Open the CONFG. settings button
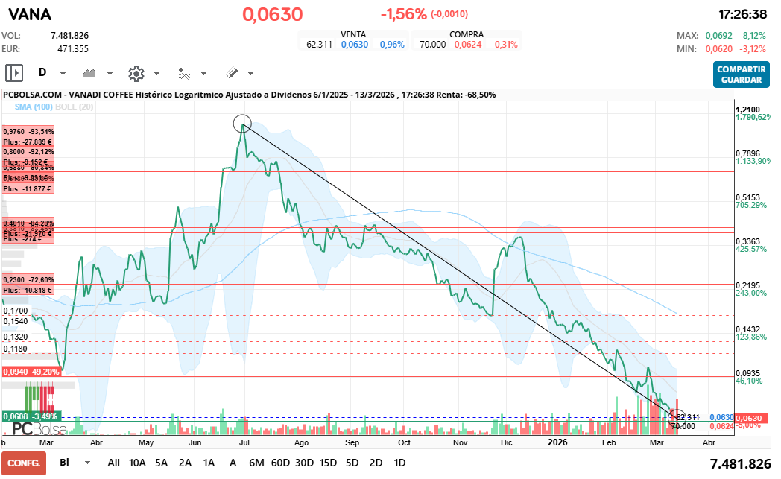The width and height of the screenshot is (781, 479). (x=23, y=463)
